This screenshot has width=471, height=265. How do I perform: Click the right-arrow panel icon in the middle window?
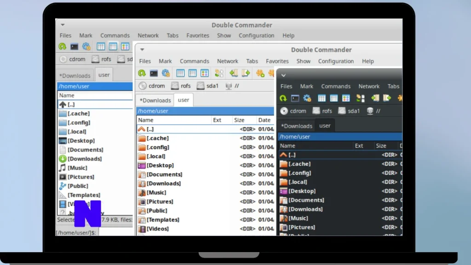pos(246,73)
